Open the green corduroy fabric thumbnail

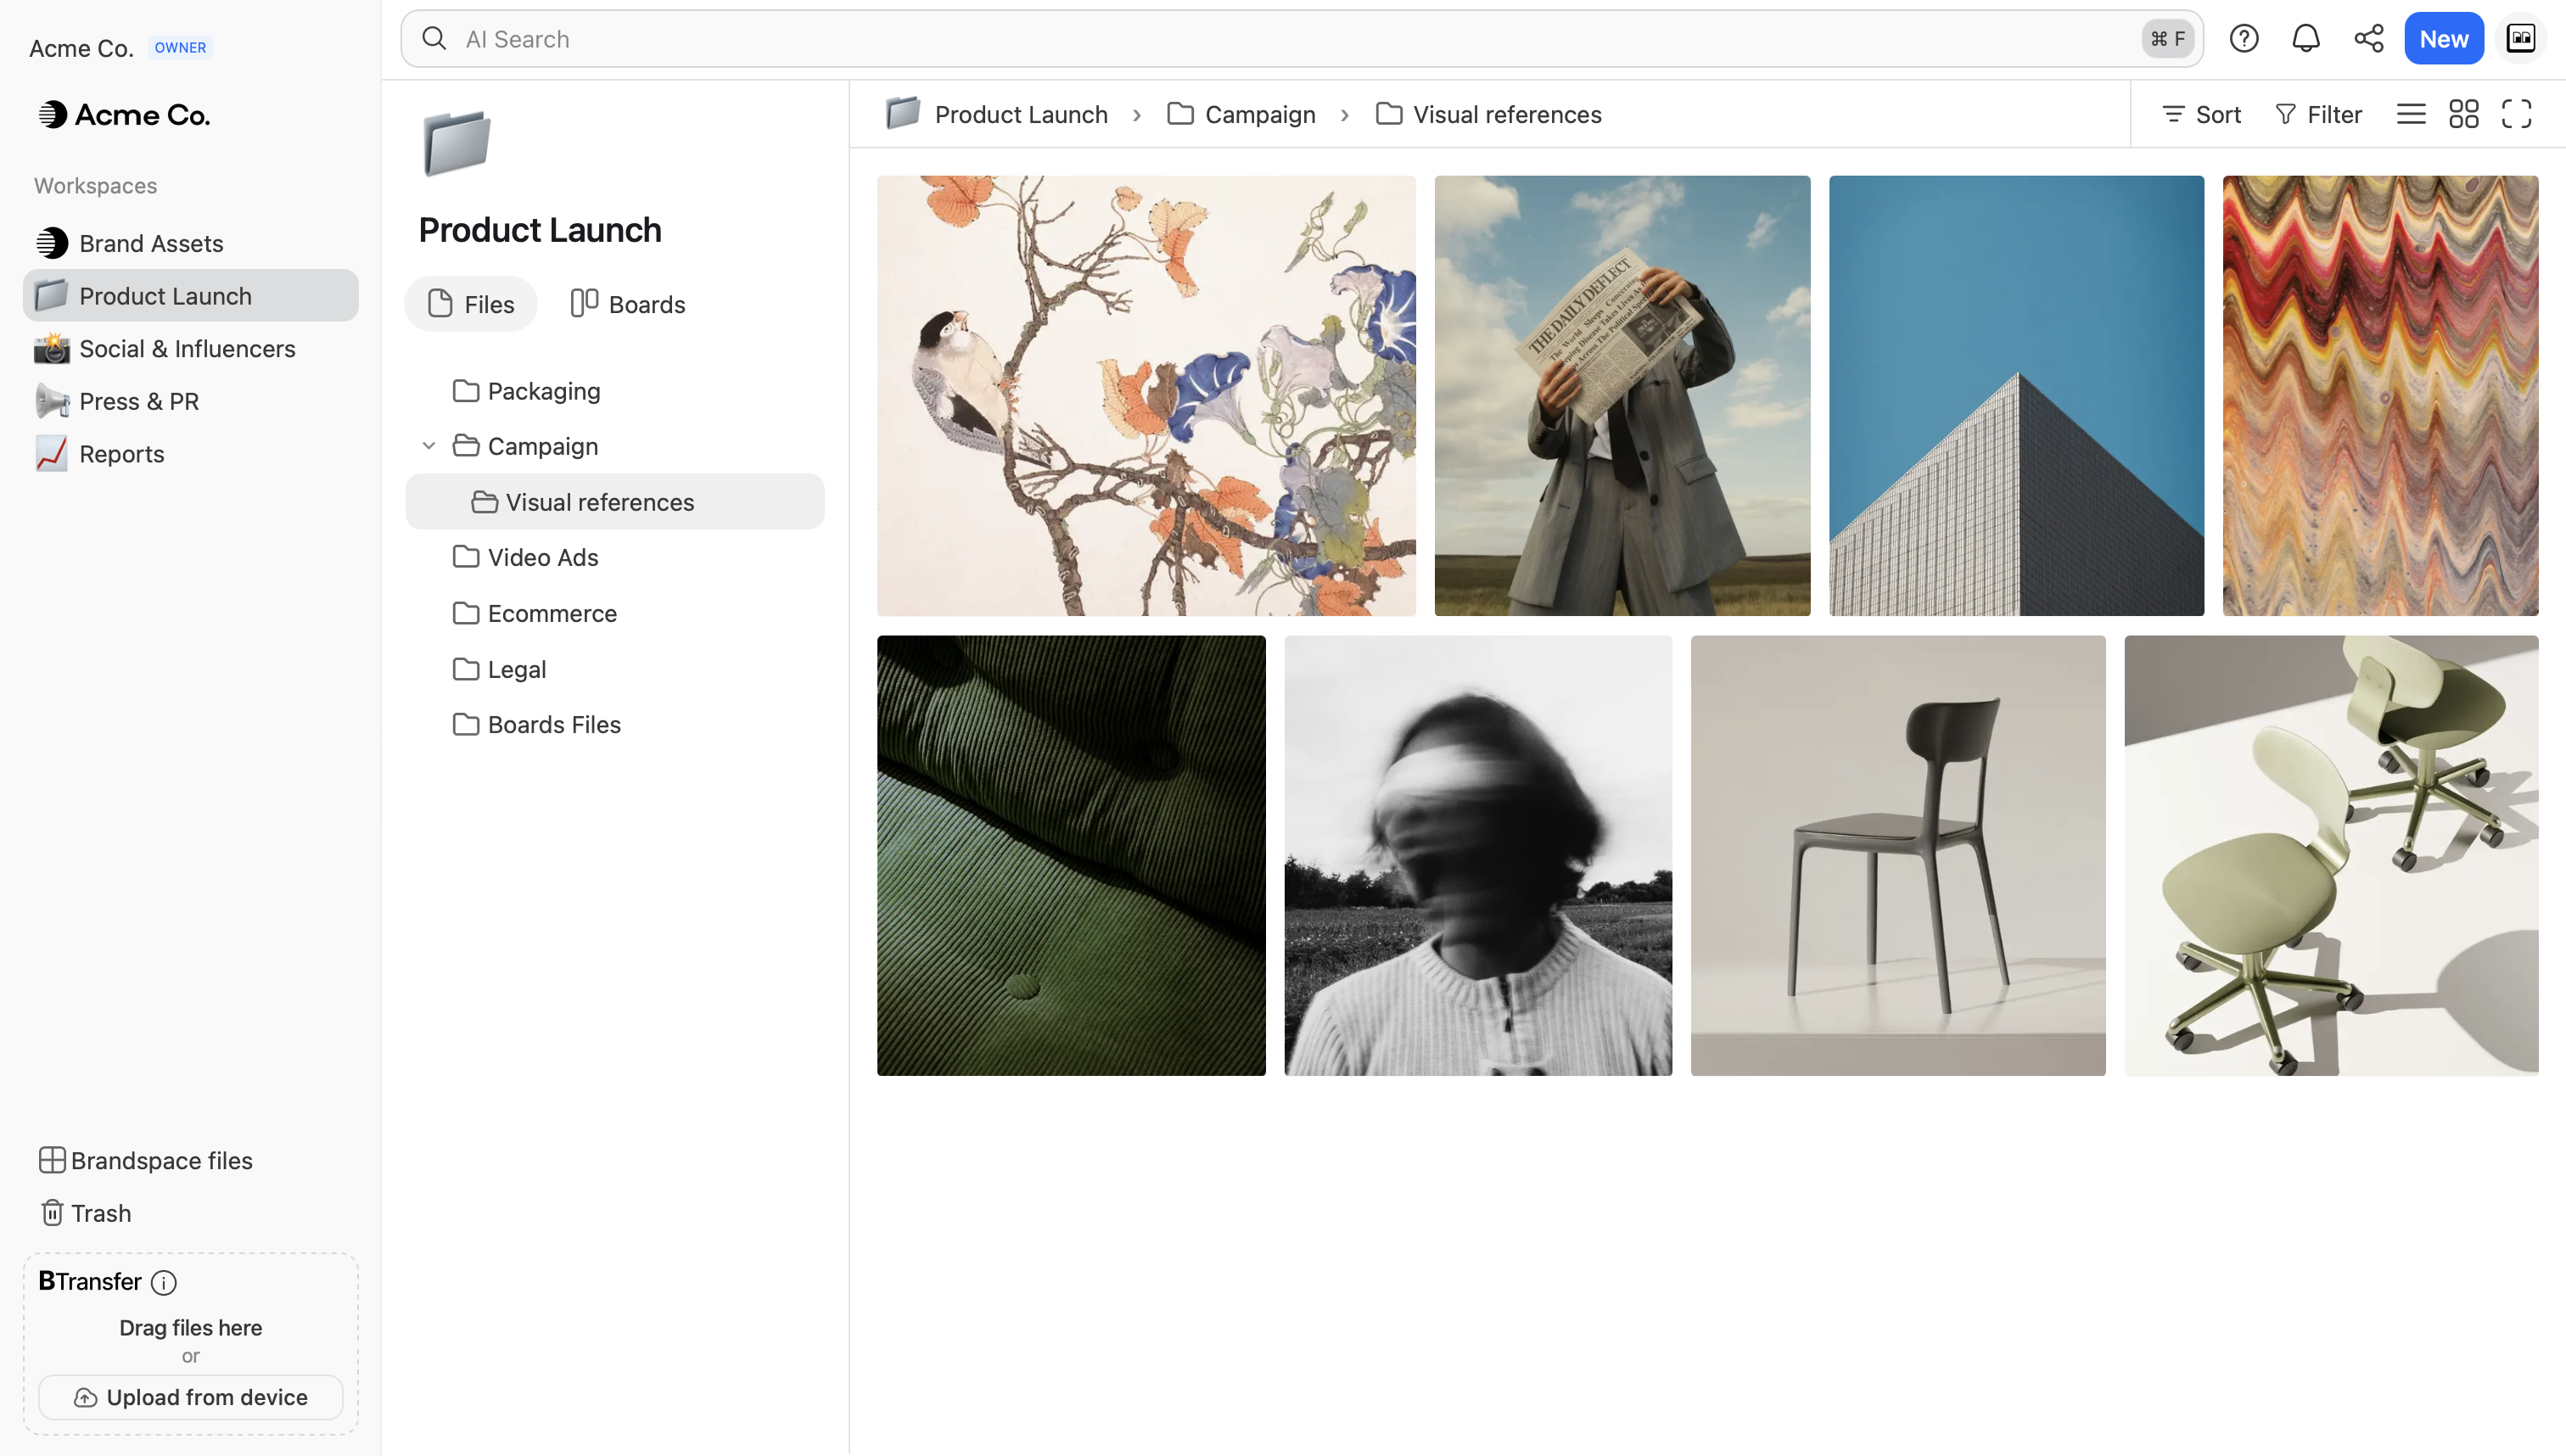click(x=1071, y=856)
